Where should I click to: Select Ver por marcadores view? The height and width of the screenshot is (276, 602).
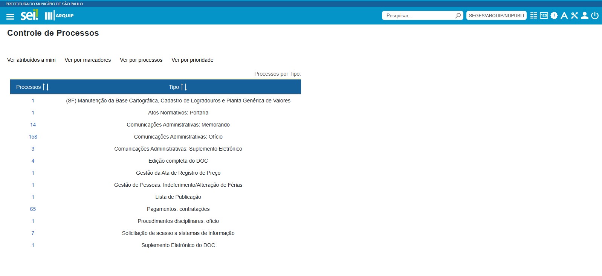(x=87, y=60)
